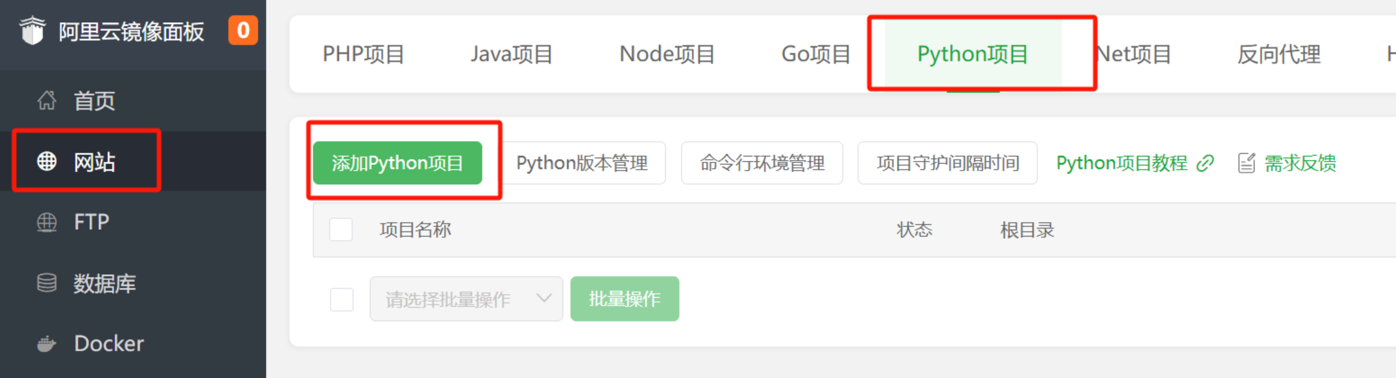1396x378 pixels.
Task: Open Python版本管理 button
Action: tap(582, 163)
